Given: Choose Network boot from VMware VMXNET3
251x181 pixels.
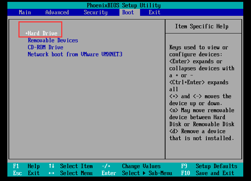Looking at the screenshot, I should pyautogui.click(x=75, y=54).
